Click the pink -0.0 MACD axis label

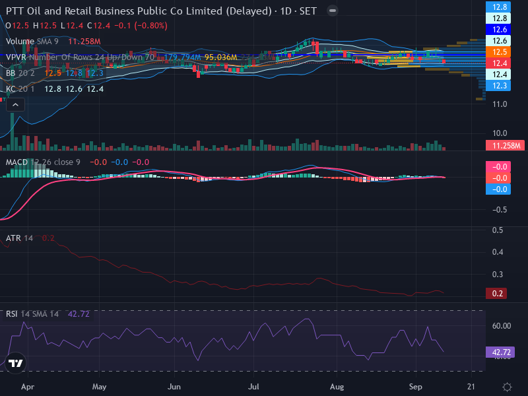(x=498, y=167)
